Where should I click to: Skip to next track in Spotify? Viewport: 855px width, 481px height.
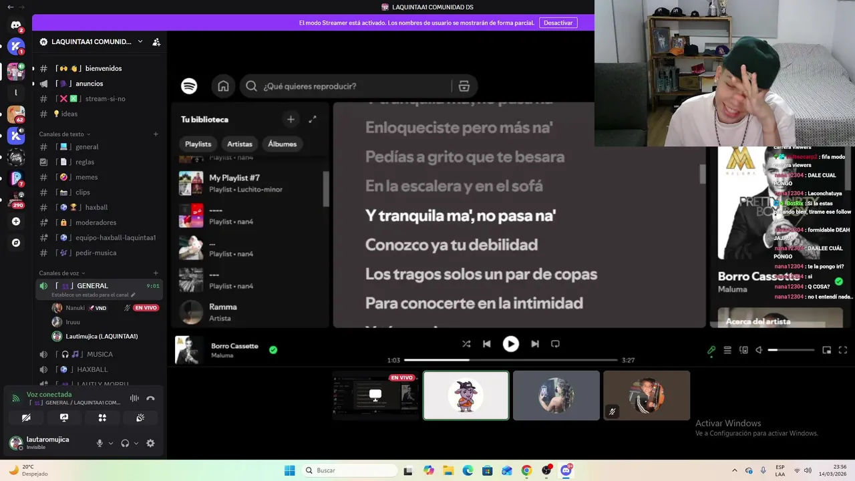click(x=534, y=344)
